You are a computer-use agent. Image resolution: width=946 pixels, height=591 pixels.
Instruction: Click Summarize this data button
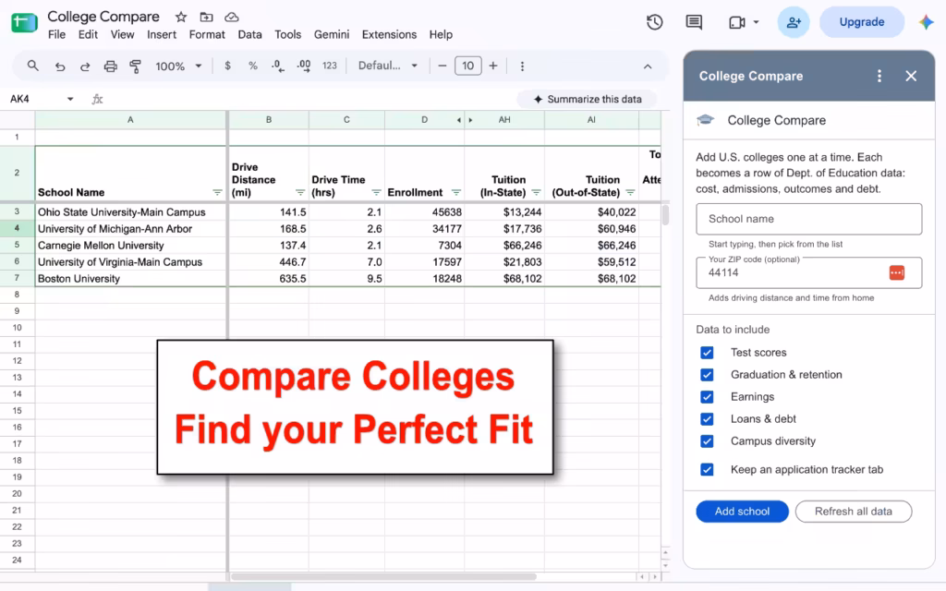point(587,99)
